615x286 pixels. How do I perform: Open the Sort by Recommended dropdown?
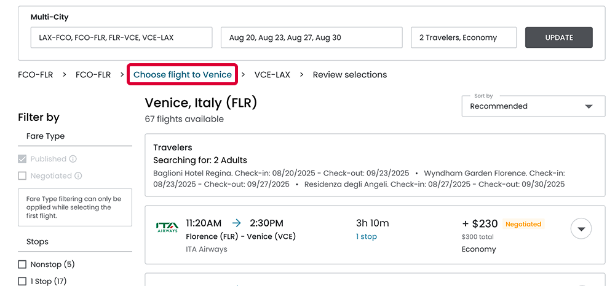coord(533,106)
